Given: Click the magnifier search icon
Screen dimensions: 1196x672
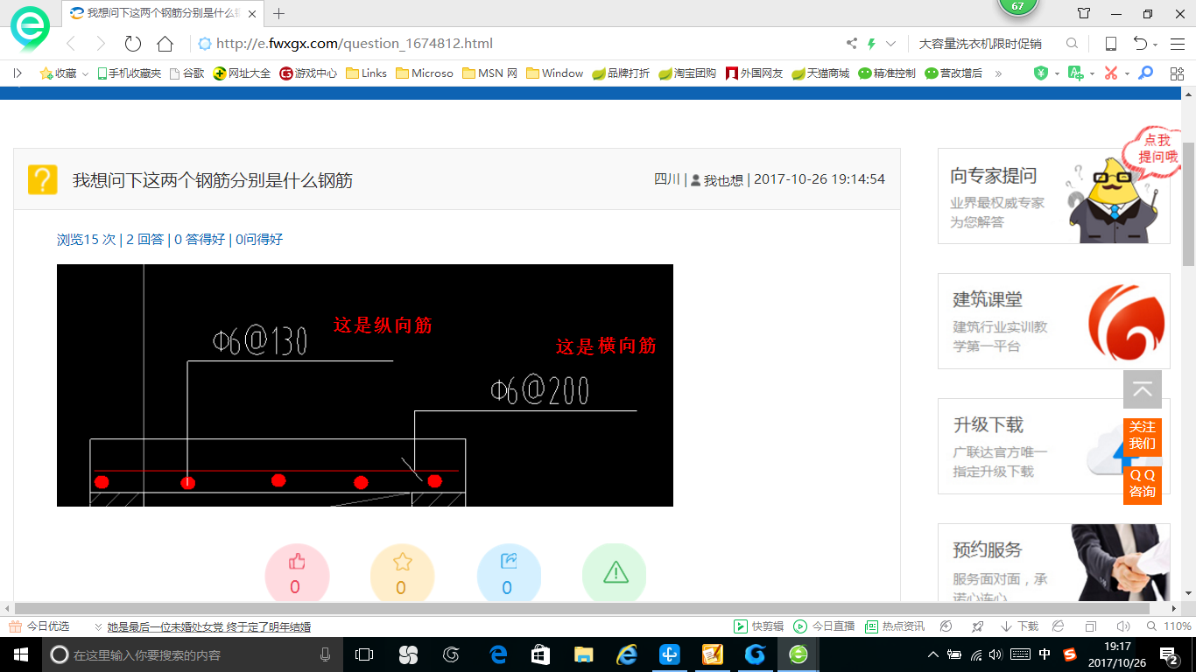Looking at the screenshot, I should pyautogui.click(x=1072, y=44).
